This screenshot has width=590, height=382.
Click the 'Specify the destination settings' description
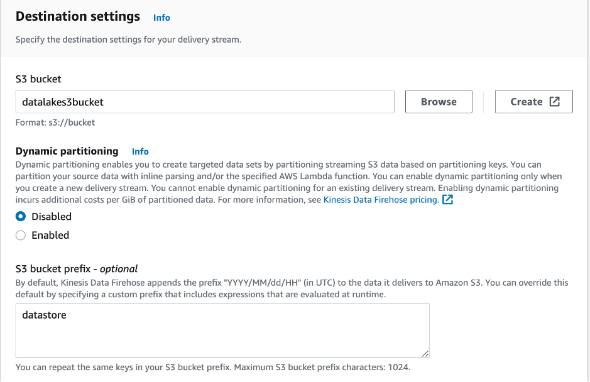128,40
